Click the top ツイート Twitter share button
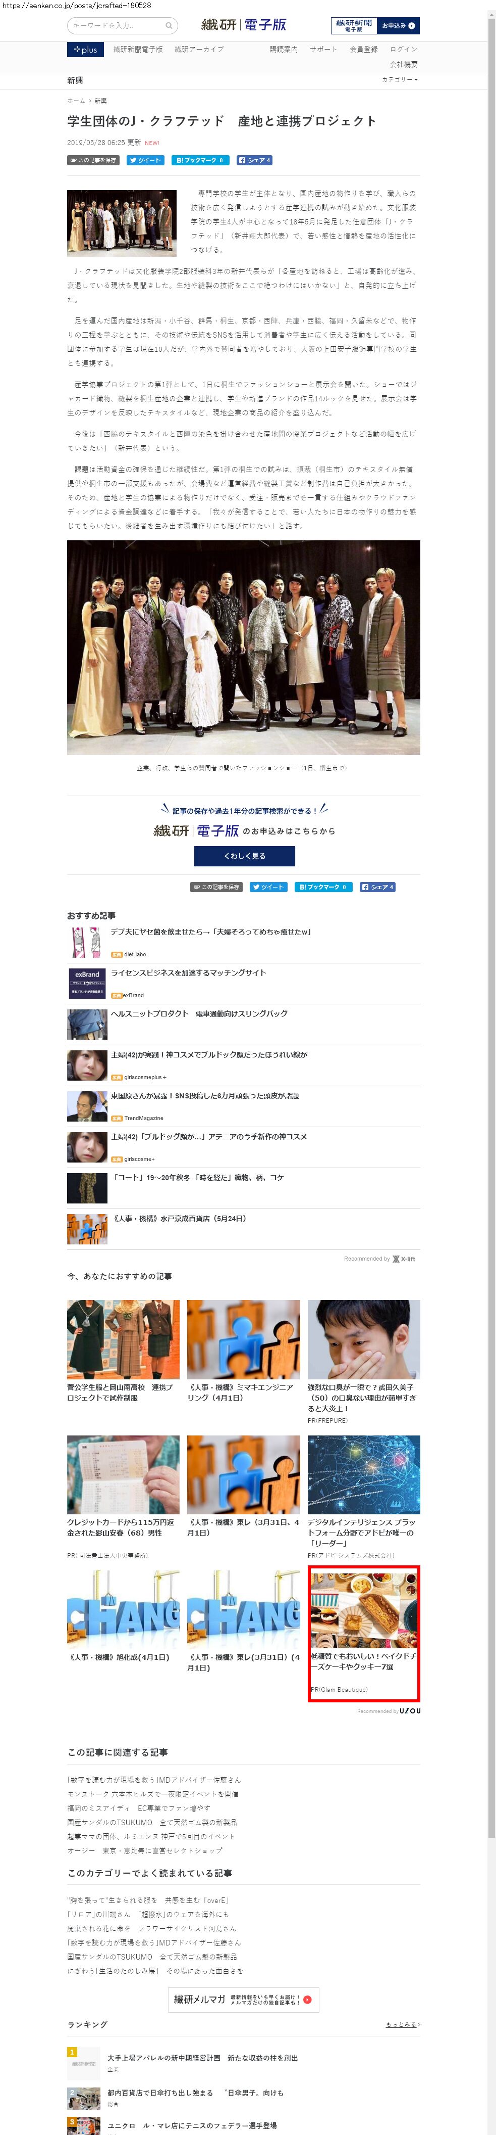 point(145,160)
